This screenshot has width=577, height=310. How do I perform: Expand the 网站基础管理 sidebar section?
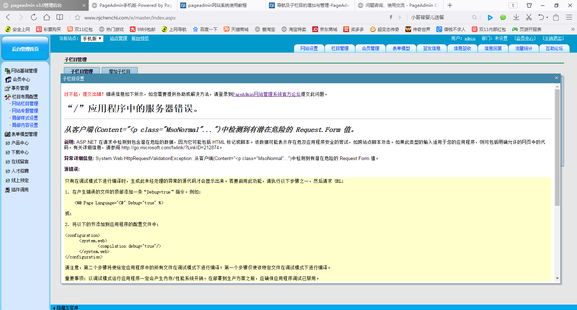click(24, 71)
